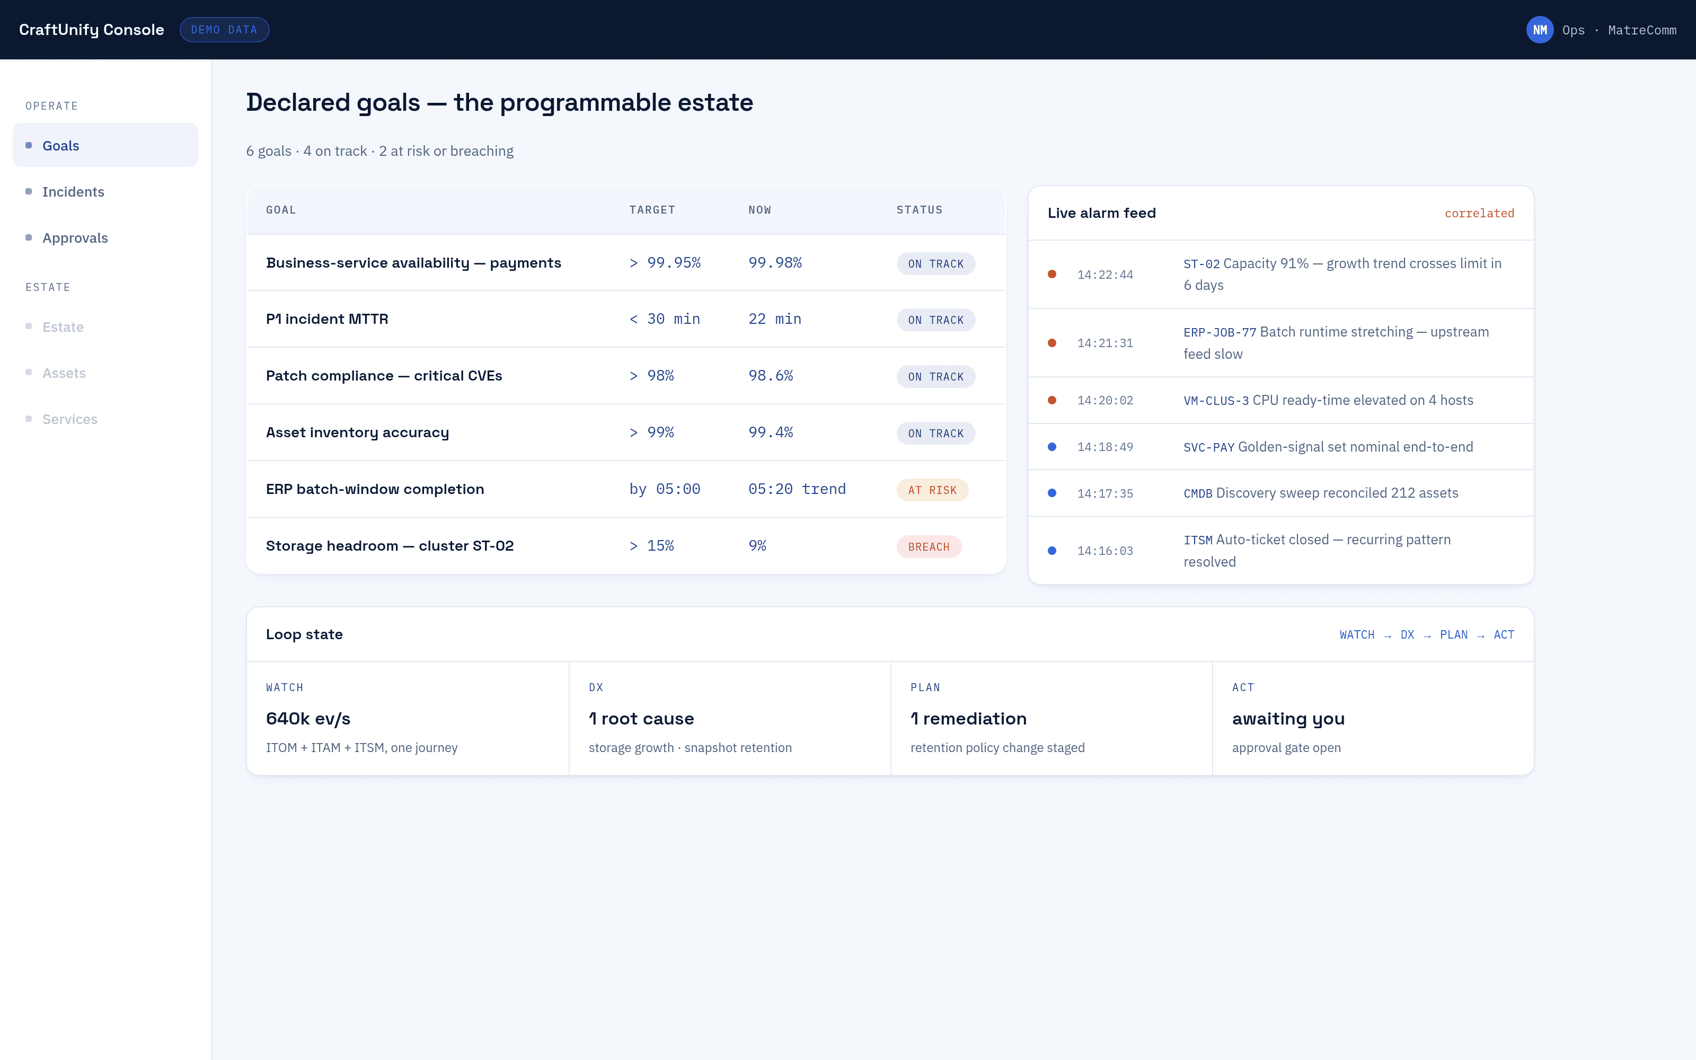Click the DEMO DATA badge
1696x1060 pixels.
point(224,30)
